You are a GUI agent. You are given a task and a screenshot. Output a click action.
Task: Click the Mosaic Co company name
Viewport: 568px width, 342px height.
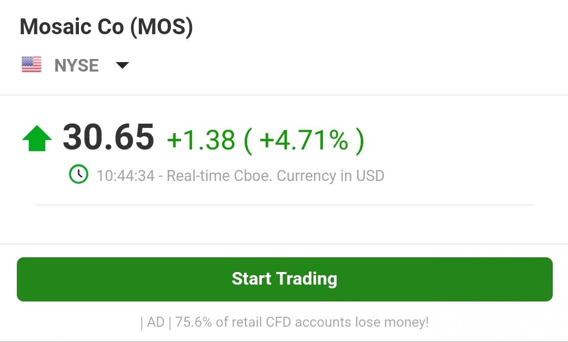point(72,27)
